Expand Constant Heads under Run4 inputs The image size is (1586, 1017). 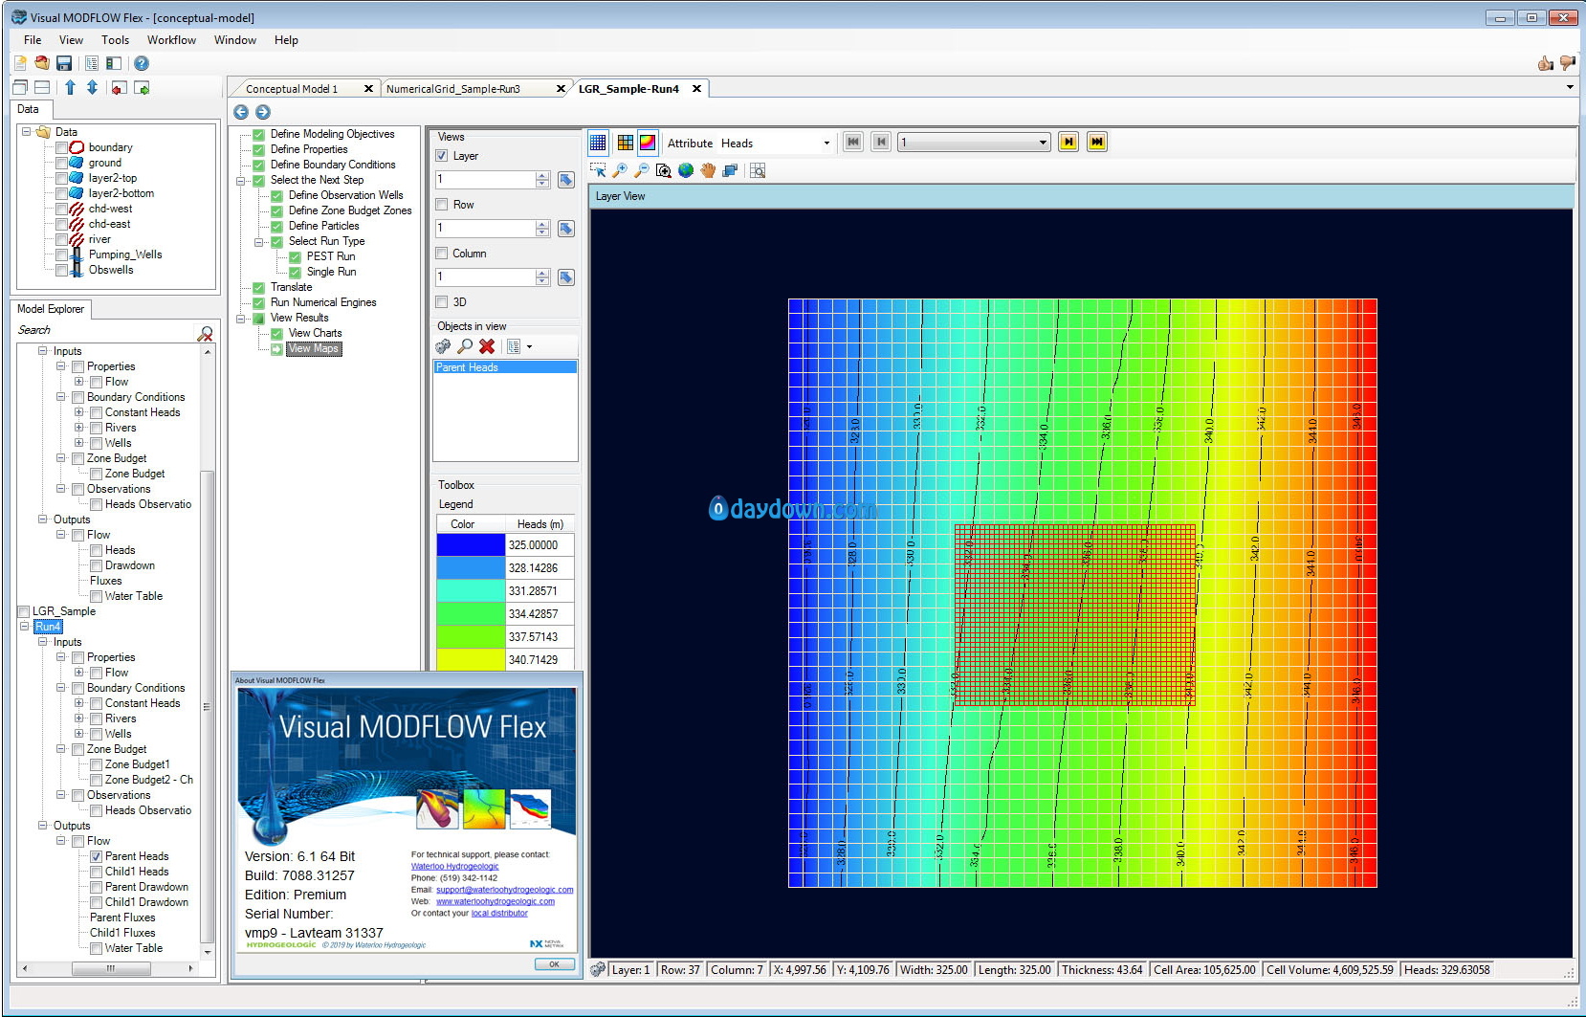79,703
